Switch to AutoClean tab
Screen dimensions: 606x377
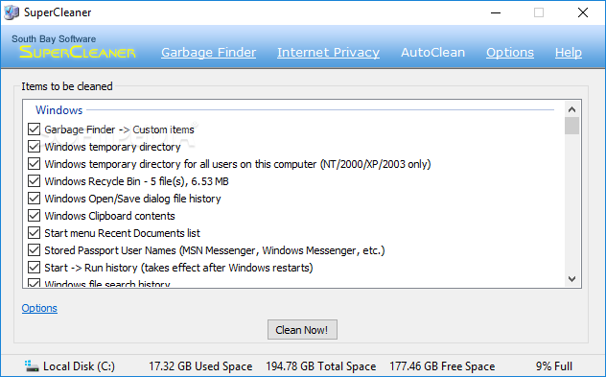[x=432, y=52]
